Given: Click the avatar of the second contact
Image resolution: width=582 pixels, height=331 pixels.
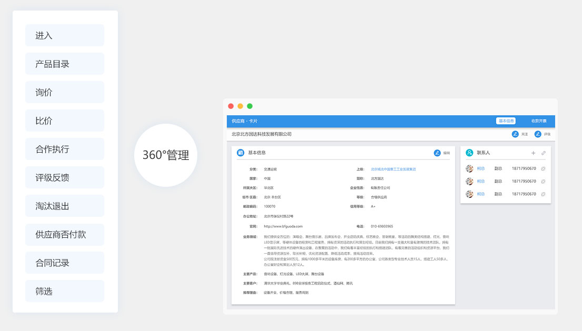Looking at the screenshot, I should coord(469,182).
